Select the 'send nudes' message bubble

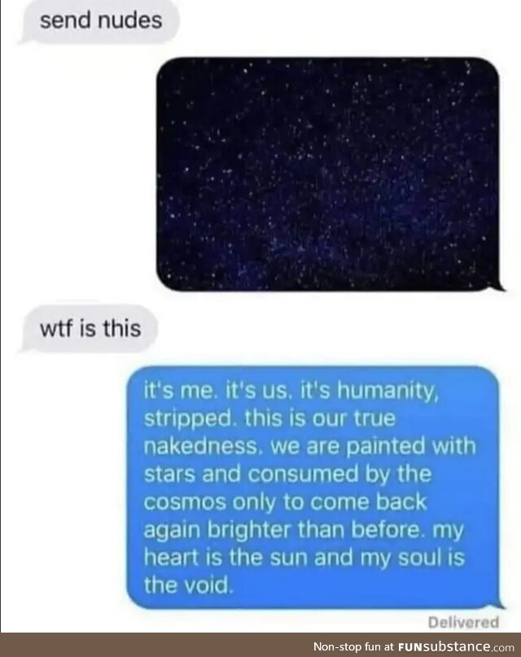[x=100, y=21]
